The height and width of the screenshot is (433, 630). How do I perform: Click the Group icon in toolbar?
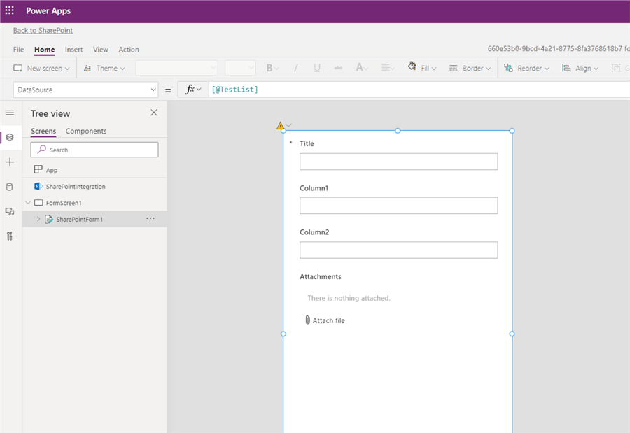click(x=615, y=68)
